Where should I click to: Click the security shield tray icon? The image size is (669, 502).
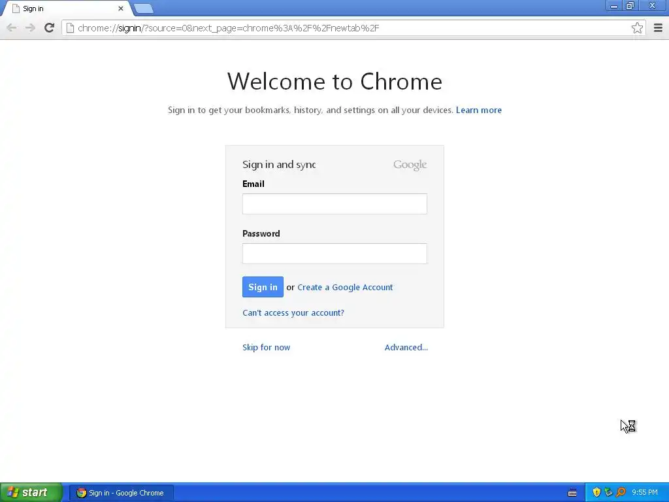pyautogui.click(x=596, y=493)
